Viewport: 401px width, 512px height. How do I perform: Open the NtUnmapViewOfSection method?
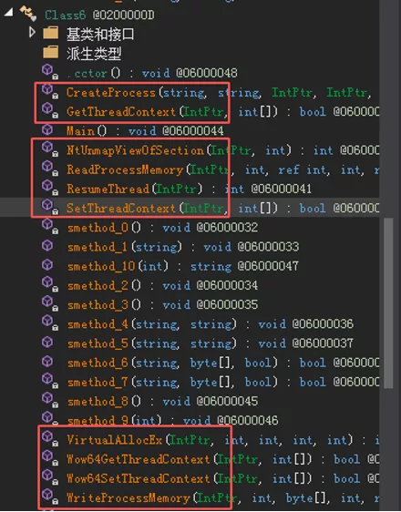[x=136, y=150]
